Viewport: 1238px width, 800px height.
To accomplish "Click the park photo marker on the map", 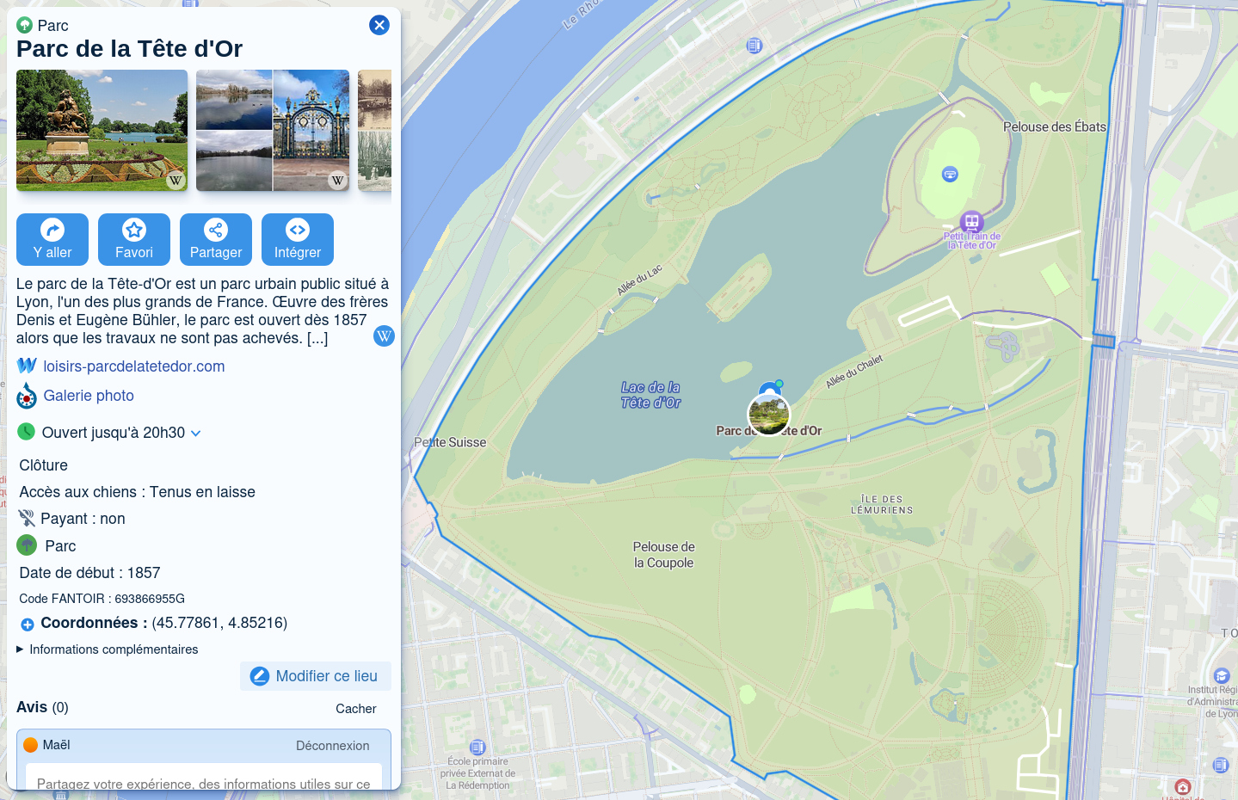I will (768, 415).
